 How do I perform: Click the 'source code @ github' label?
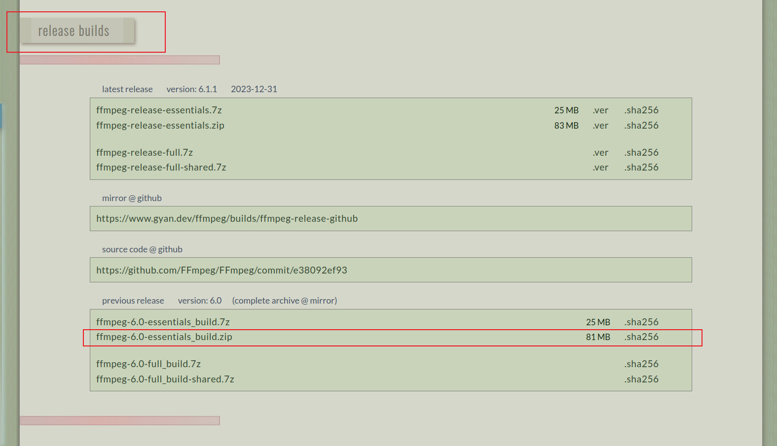pyautogui.click(x=142, y=249)
